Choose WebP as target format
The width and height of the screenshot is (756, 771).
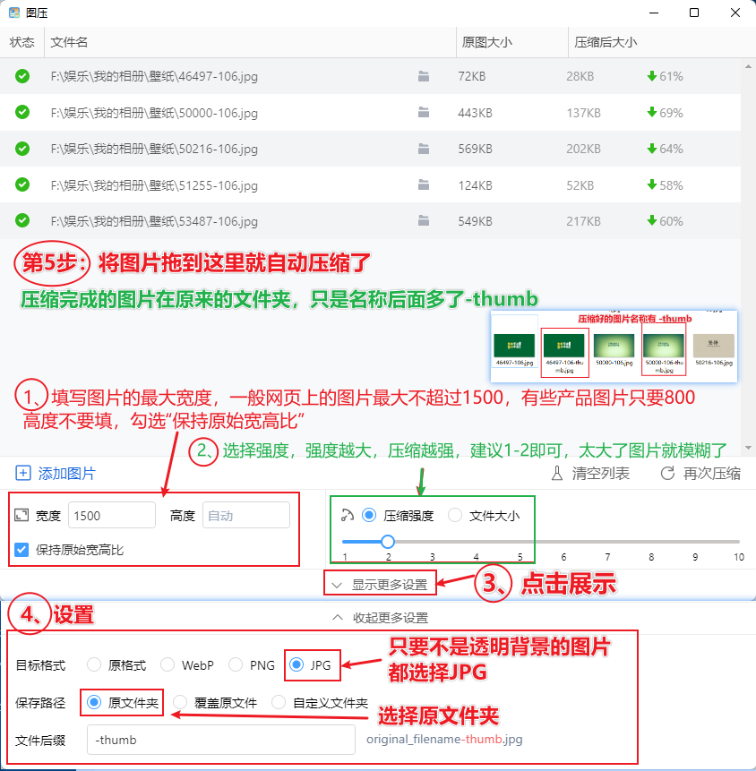pyautogui.click(x=168, y=664)
